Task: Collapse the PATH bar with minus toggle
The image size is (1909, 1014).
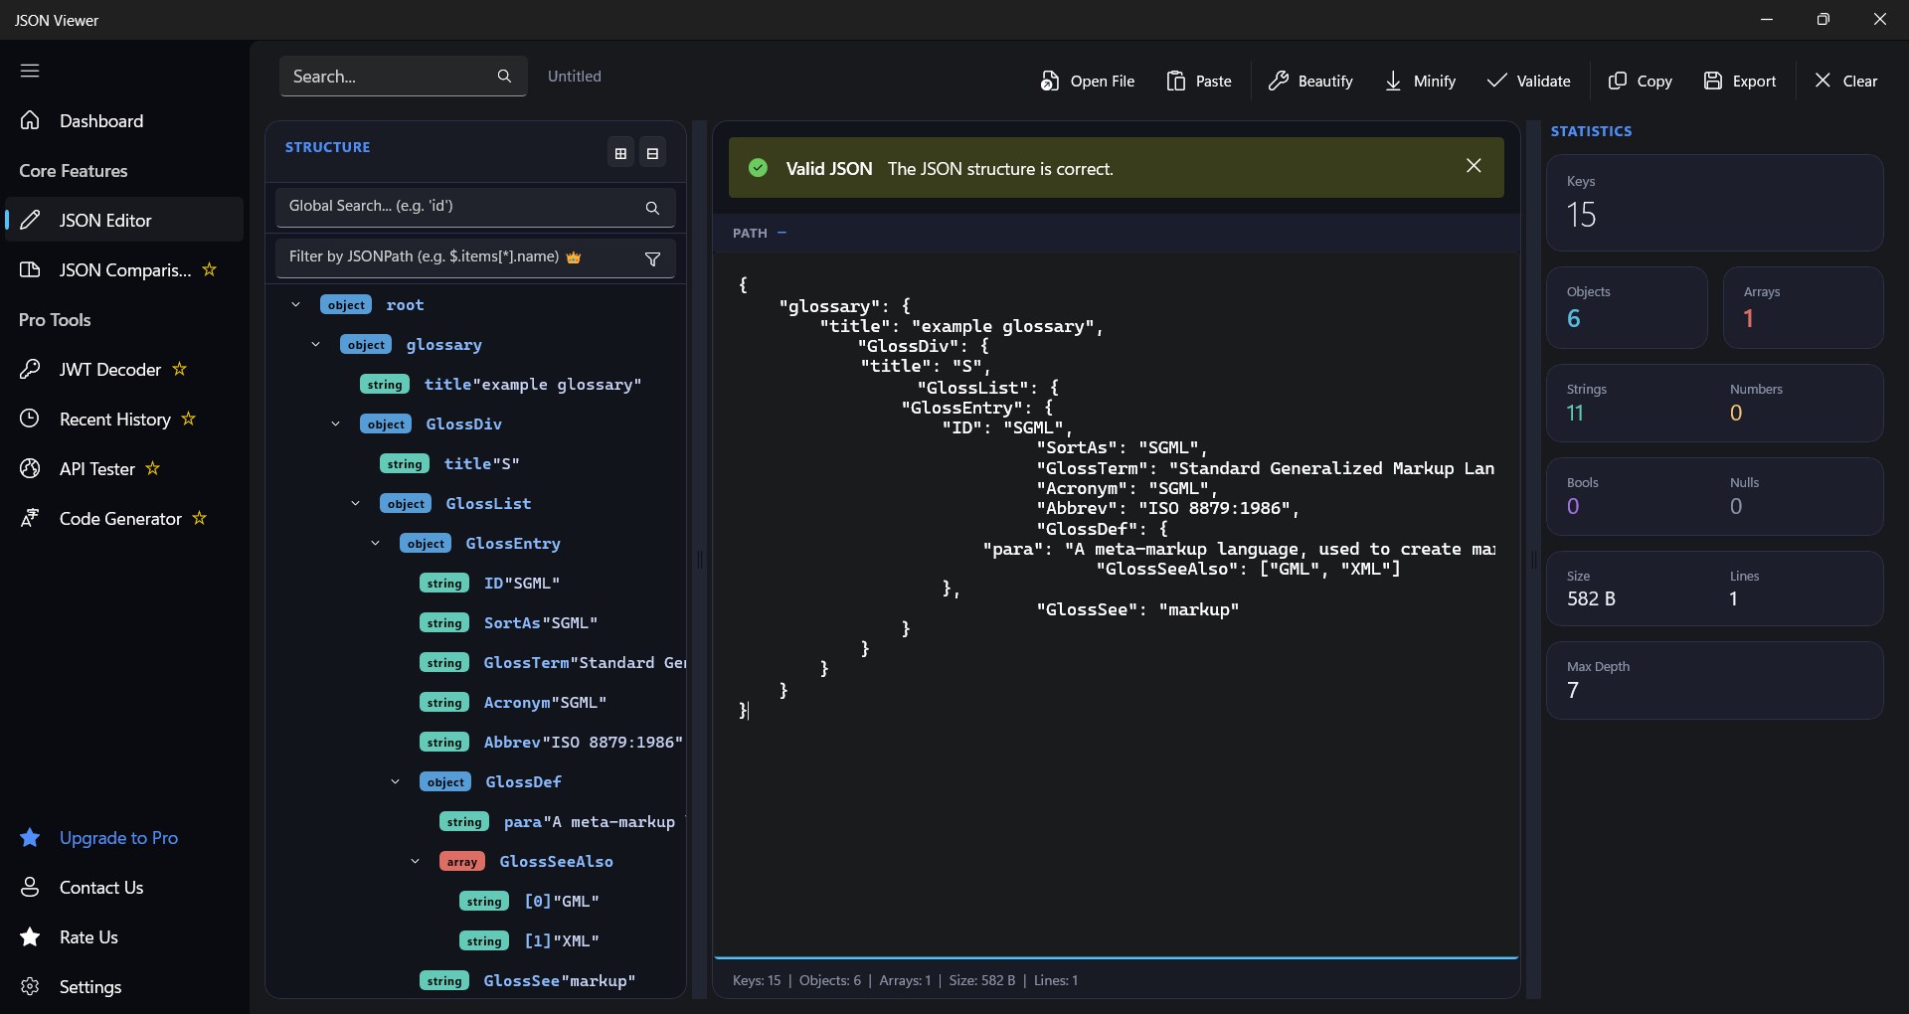Action: point(781,233)
